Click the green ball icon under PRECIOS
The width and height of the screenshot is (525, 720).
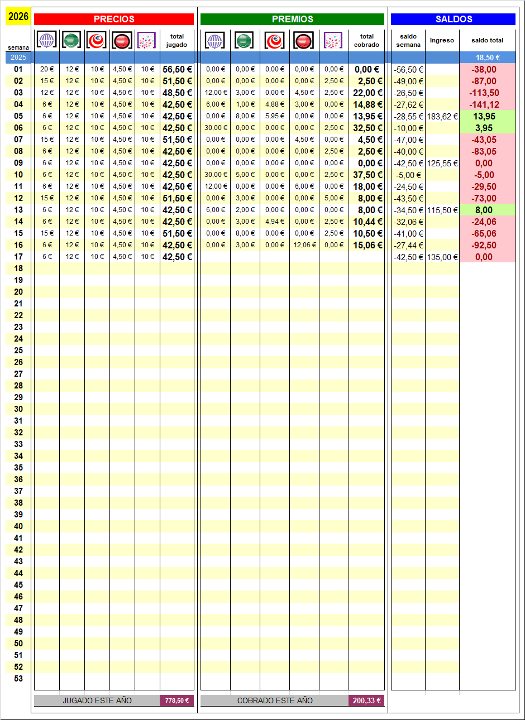pyautogui.click(x=71, y=40)
